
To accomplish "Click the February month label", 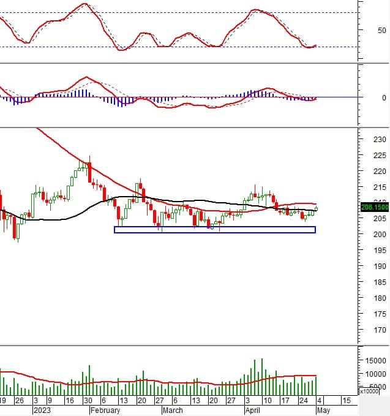I will tap(105, 410).
